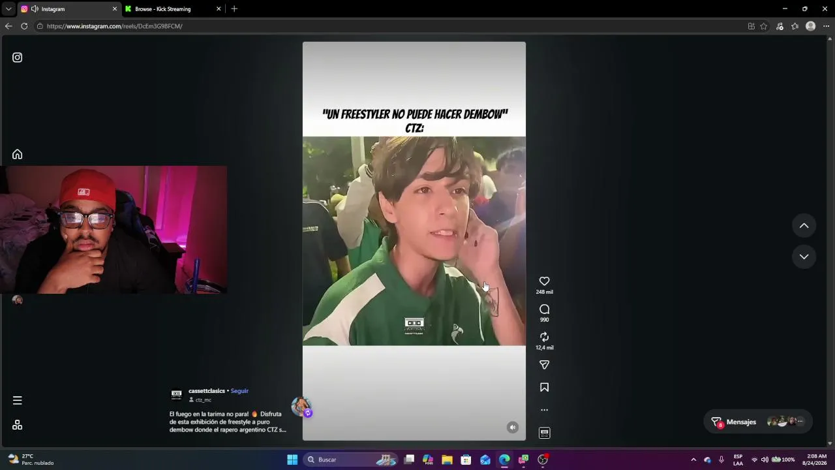Launch Microsoft 365 Copilot from taskbar

click(x=428, y=460)
